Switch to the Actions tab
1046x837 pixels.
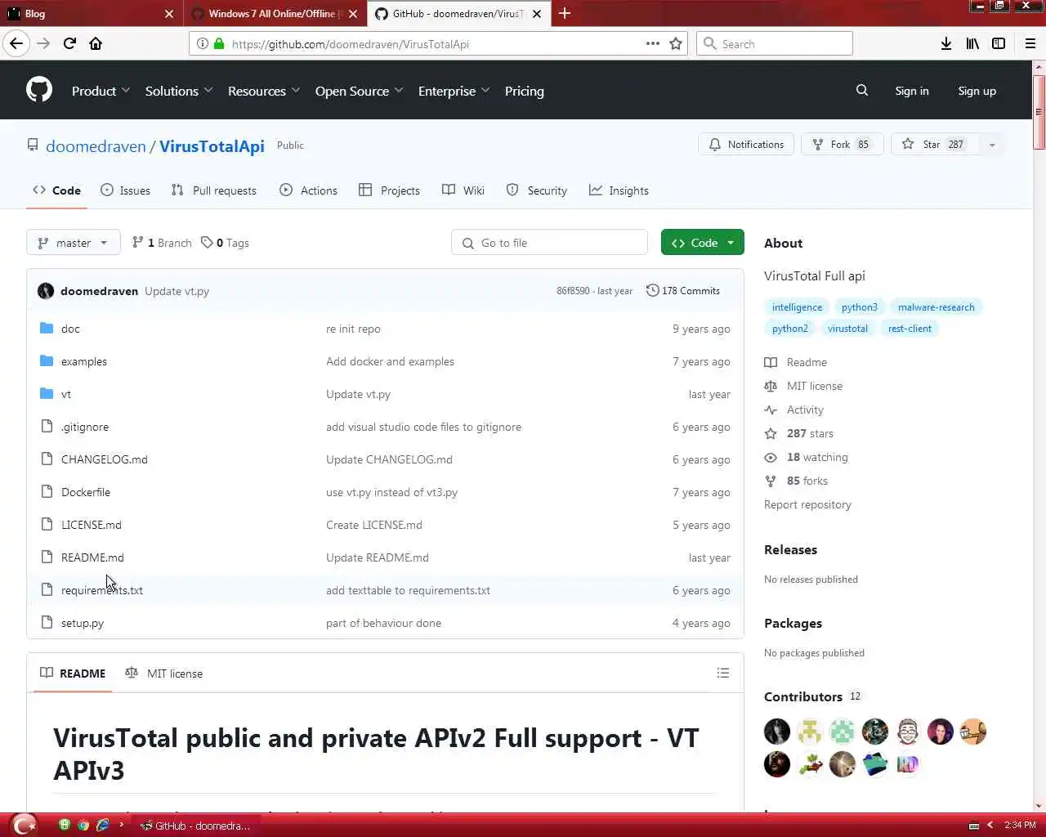[x=308, y=190]
